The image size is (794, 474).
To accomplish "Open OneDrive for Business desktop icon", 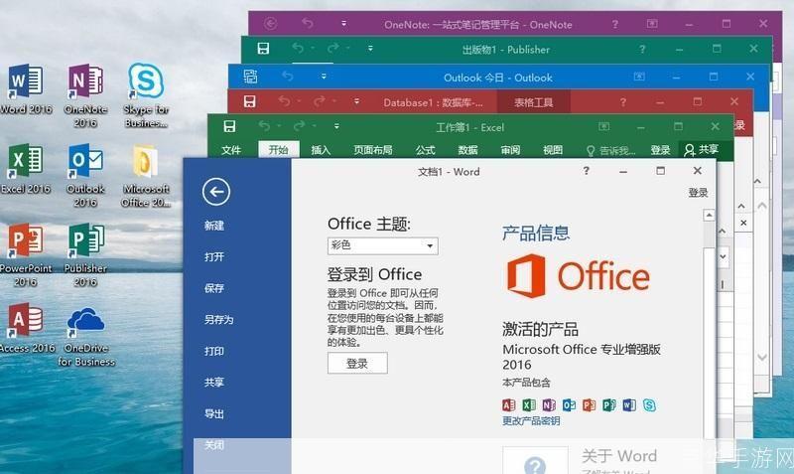I will [86, 336].
